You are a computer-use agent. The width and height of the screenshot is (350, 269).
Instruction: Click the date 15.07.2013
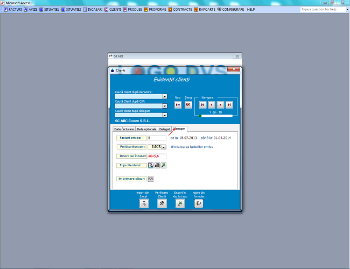188,138
